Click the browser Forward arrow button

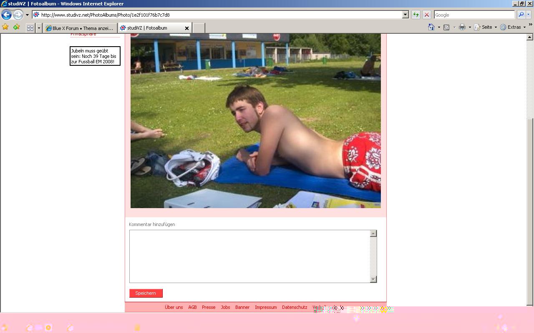pos(18,15)
